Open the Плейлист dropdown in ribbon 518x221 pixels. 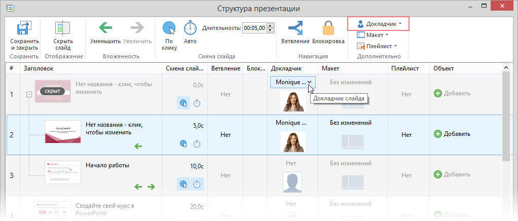377,46
